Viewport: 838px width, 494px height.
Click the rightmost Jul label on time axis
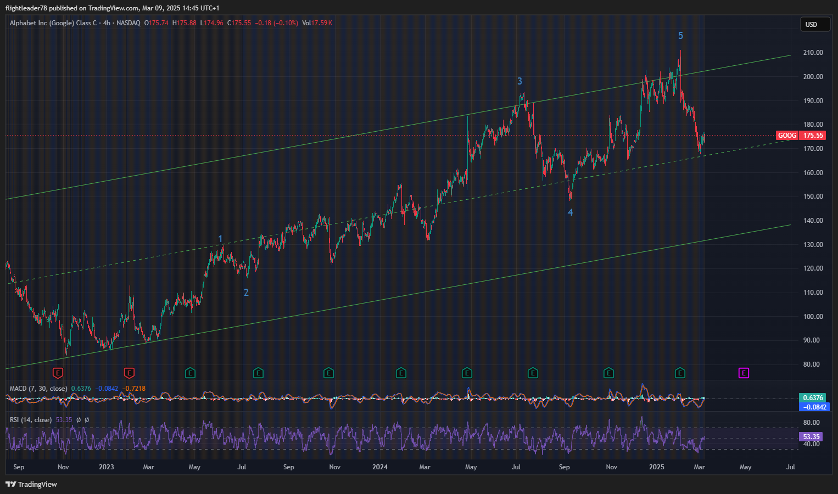click(791, 467)
